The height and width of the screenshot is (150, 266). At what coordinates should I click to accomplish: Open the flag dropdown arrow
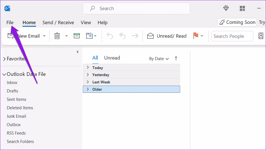click(202, 36)
